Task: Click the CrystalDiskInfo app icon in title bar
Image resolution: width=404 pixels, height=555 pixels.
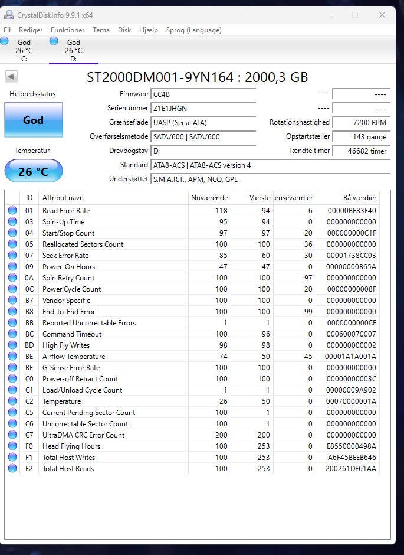Action: pyautogui.click(x=8, y=15)
